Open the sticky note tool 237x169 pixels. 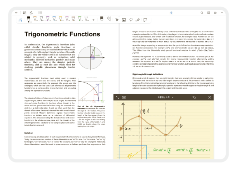(145, 20)
